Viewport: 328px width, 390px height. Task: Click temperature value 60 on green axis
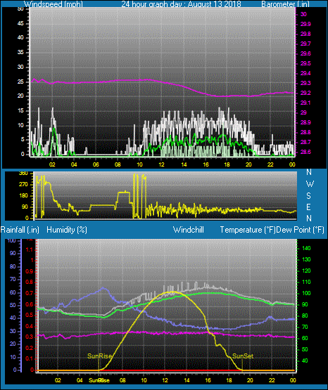(305, 338)
